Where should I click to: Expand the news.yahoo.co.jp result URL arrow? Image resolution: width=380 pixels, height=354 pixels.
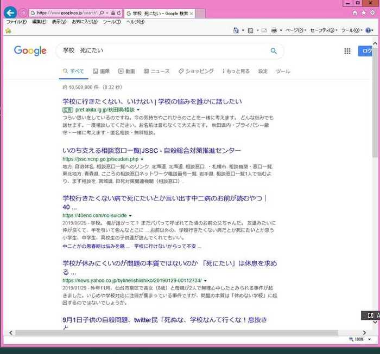pyautogui.click(x=205, y=281)
